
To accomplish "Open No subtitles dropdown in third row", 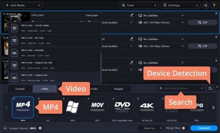I will [161, 63].
